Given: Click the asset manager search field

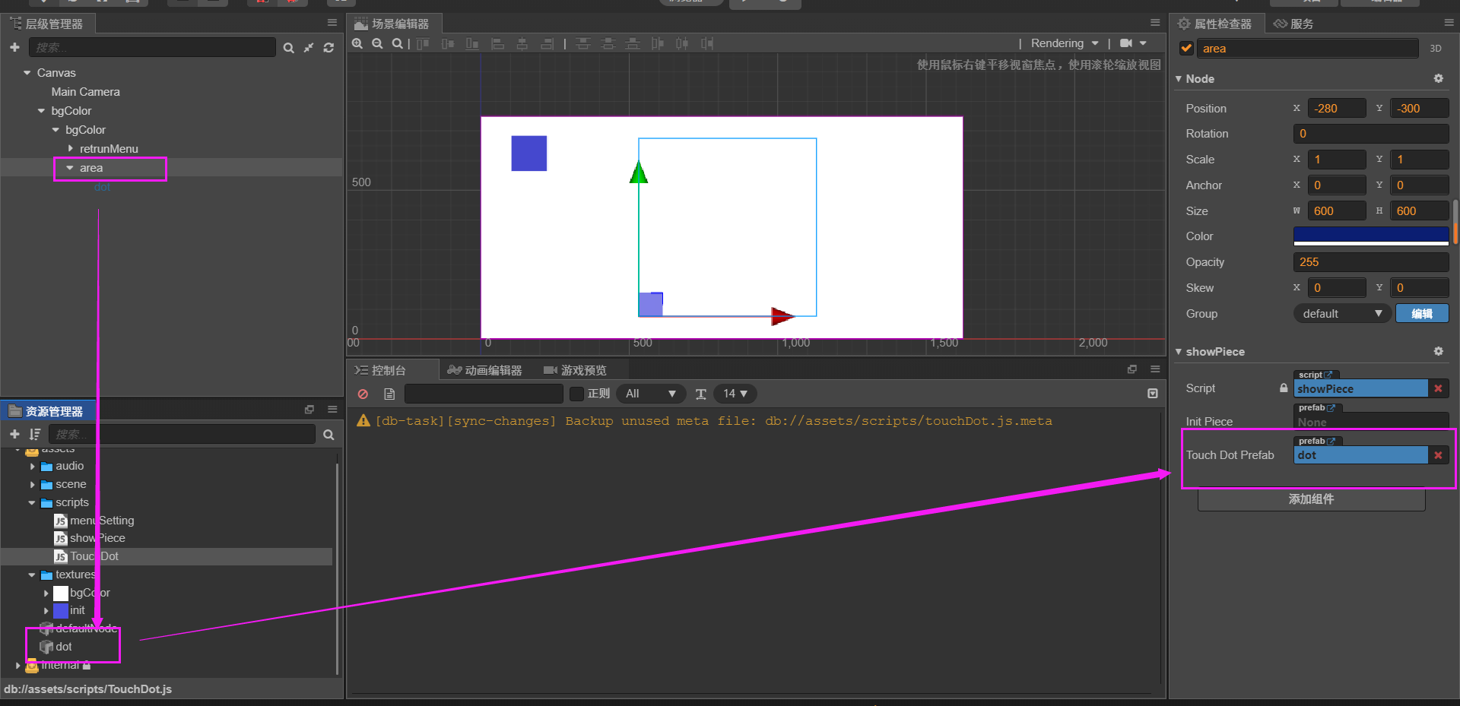Looking at the screenshot, I should pos(182,434).
